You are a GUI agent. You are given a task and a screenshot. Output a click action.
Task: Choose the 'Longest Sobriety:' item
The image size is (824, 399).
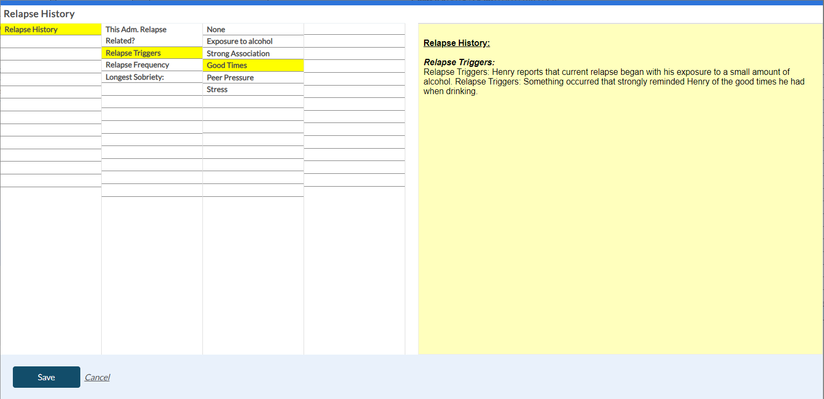tap(134, 77)
